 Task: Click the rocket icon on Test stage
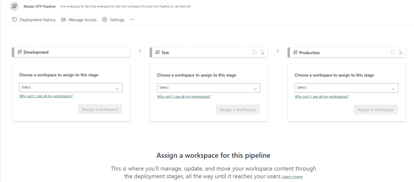(158, 52)
